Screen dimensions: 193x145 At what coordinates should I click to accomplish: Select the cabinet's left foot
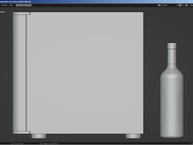click(x=39, y=136)
